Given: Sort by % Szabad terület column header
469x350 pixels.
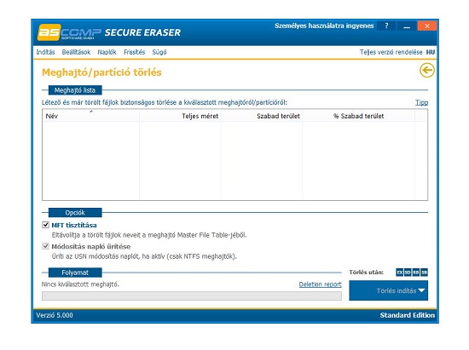Looking at the screenshot, I should click(359, 116).
